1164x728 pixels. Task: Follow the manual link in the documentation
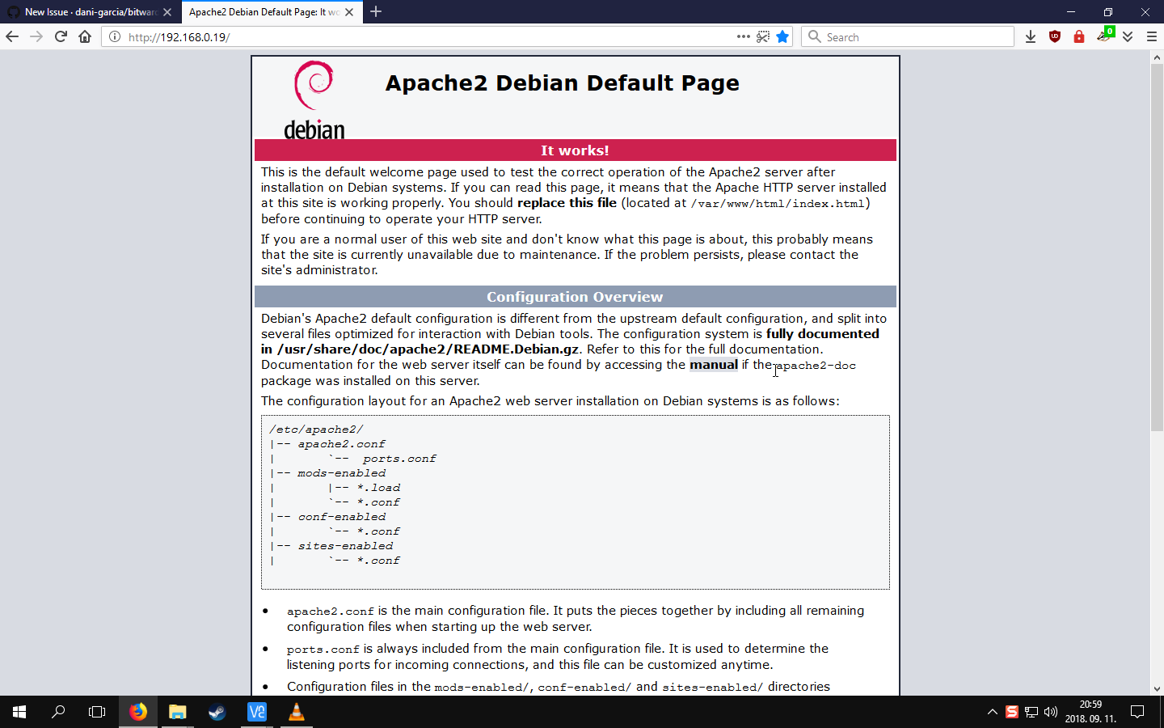[713, 365]
